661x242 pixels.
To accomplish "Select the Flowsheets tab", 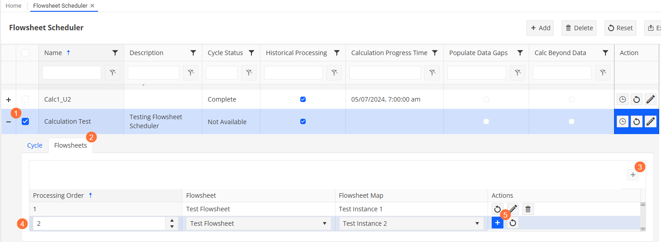I will pos(70,145).
